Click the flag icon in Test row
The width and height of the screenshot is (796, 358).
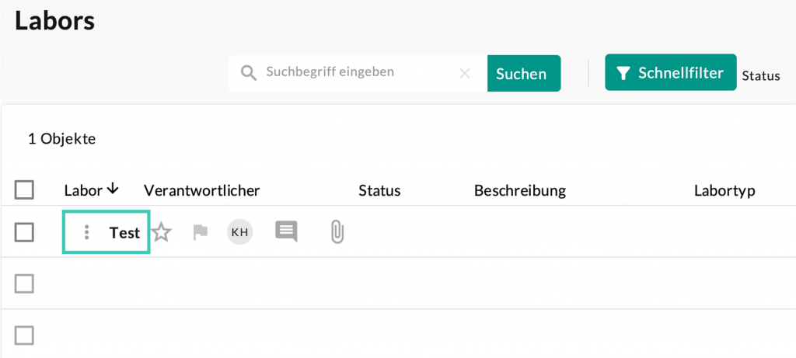(201, 232)
